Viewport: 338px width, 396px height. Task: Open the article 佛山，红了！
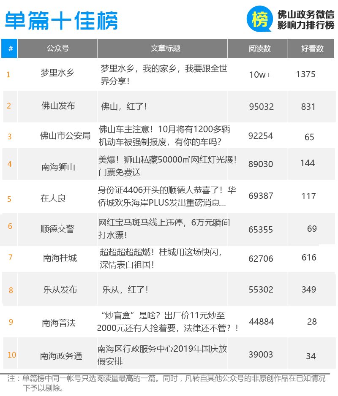124,106
